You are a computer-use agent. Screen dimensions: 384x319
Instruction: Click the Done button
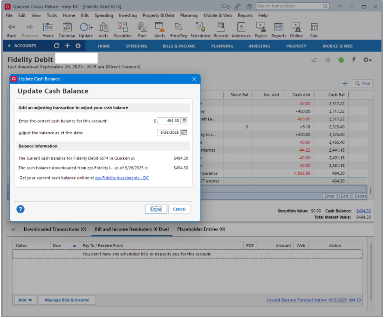[156, 209]
